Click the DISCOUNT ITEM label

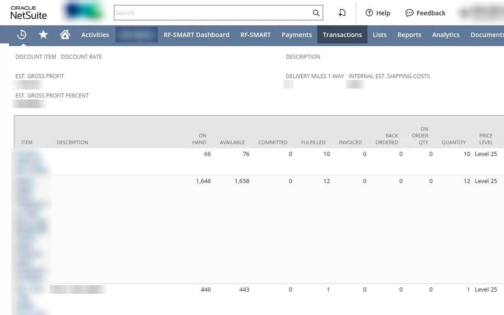coord(36,57)
